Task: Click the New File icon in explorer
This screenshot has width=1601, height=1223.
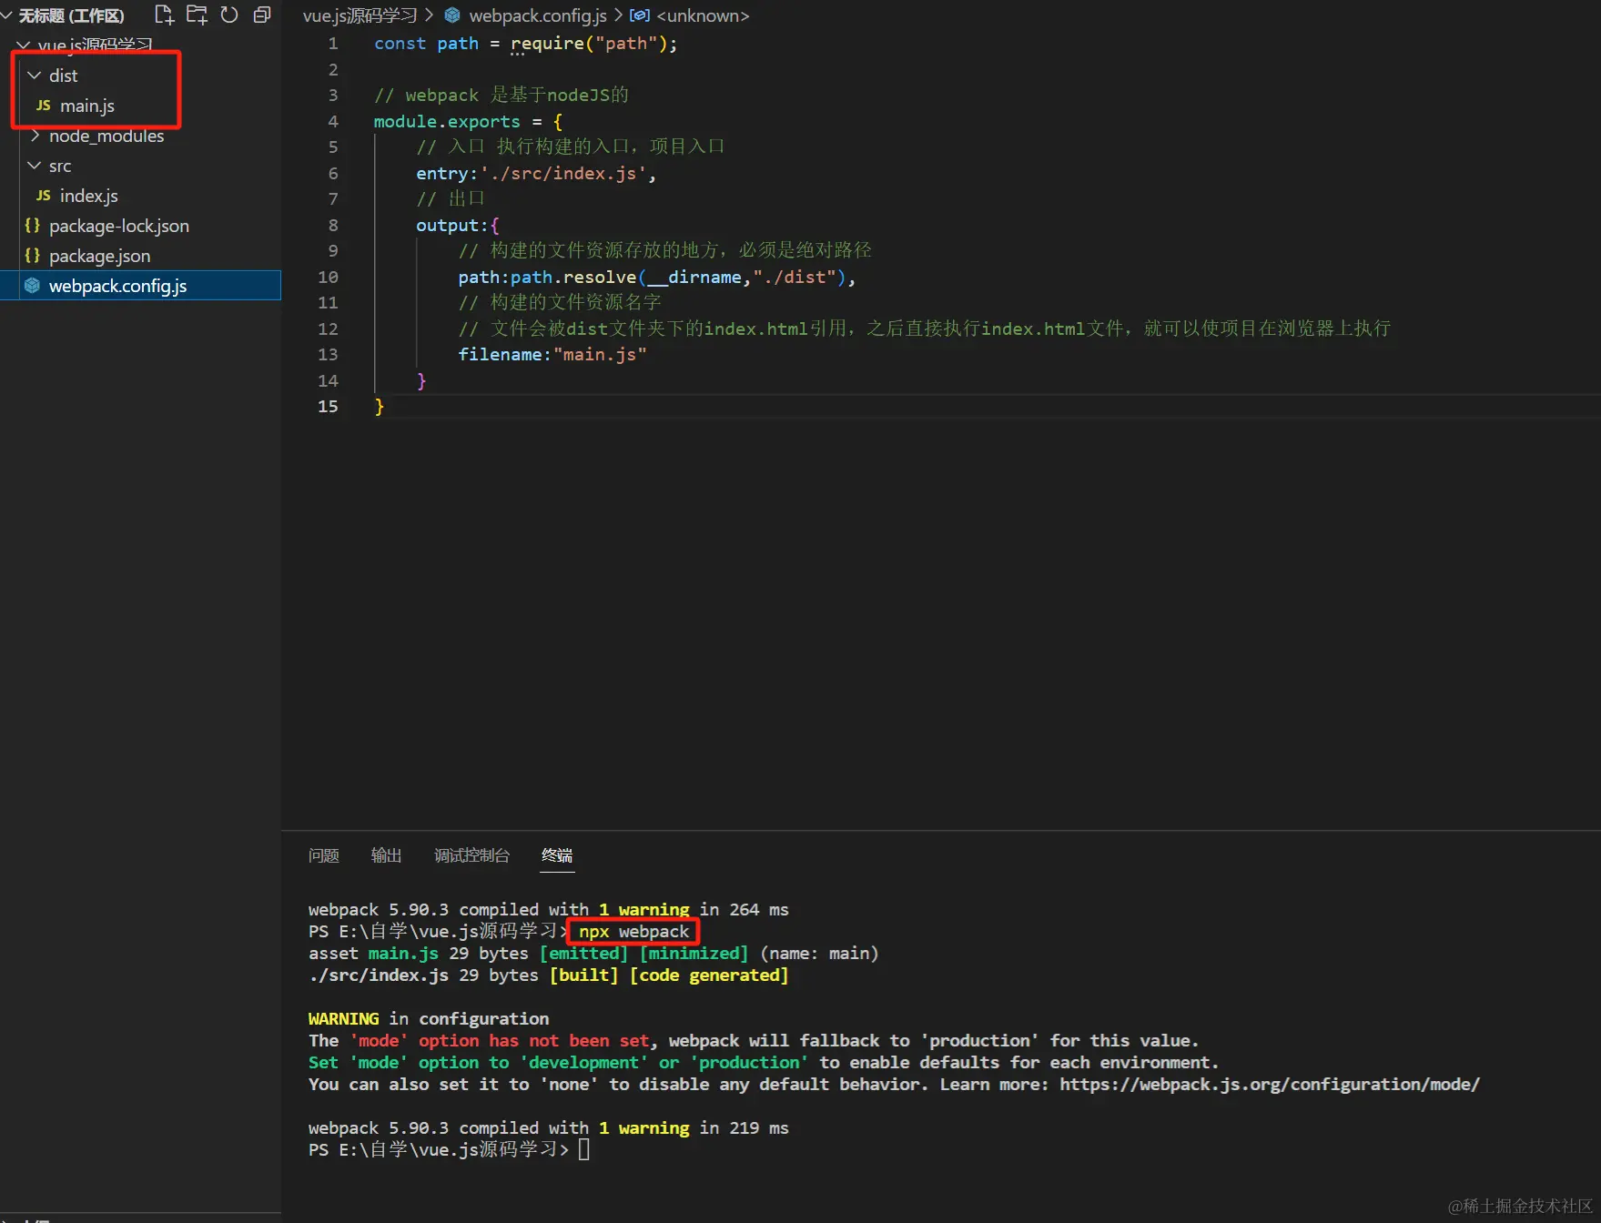Action: tap(164, 15)
